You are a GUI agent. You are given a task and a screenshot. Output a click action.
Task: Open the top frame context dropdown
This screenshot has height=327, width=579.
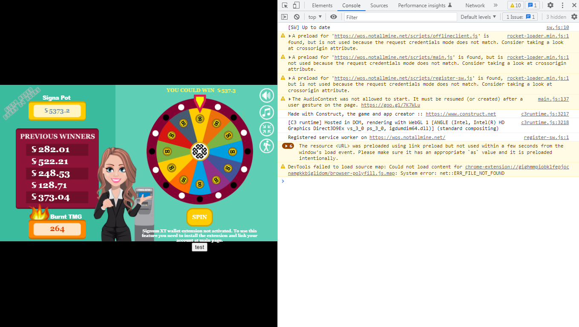(x=314, y=17)
